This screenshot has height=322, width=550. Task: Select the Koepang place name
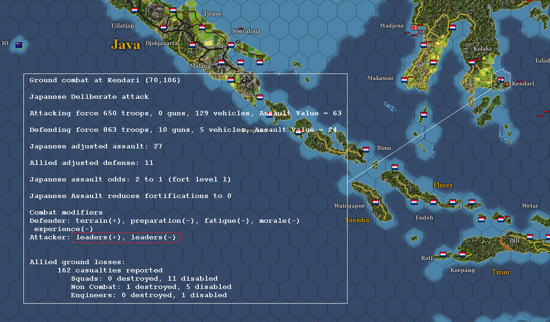click(462, 270)
